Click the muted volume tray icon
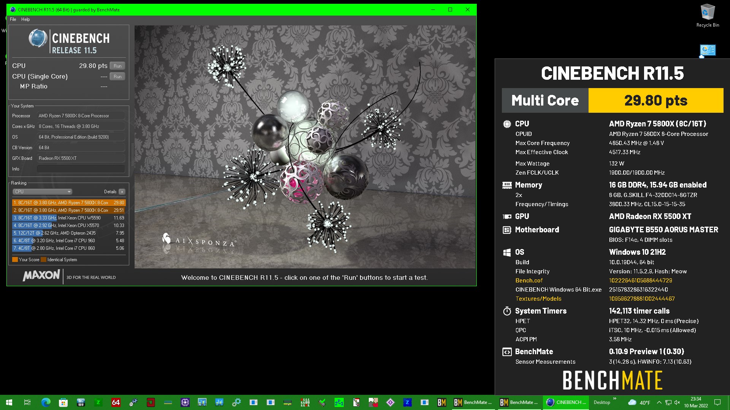Viewport: 730px width, 410px height. [x=677, y=402]
